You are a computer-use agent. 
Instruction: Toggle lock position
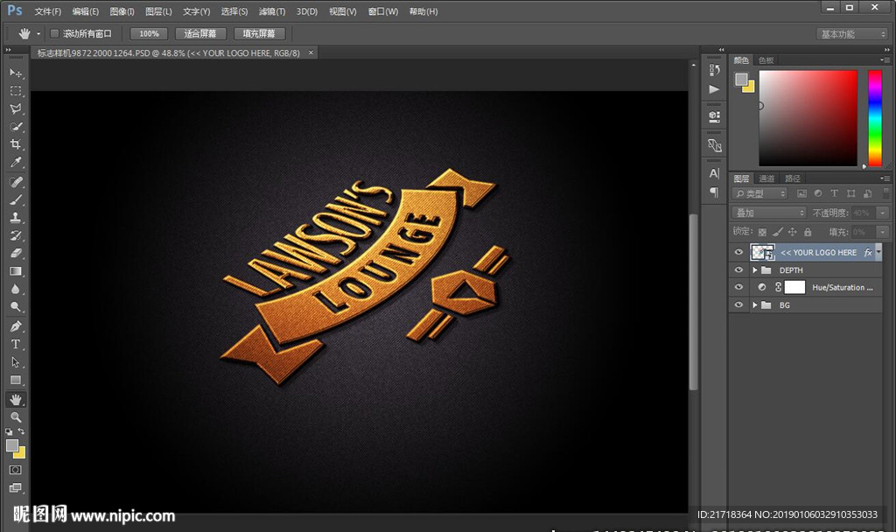792,232
